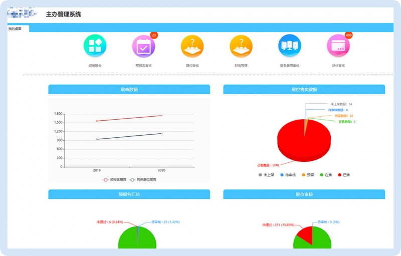Click the 主办管理系统 title
This screenshot has width=401, height=256.
pos(64,15)
